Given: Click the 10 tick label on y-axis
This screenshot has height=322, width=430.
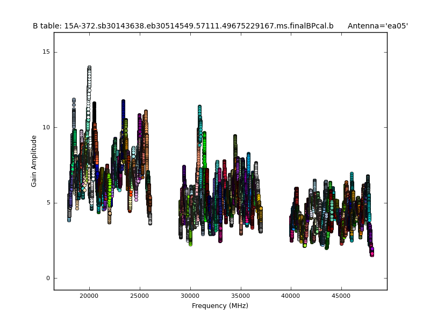Looking at the screenshot, I should 46,127.
